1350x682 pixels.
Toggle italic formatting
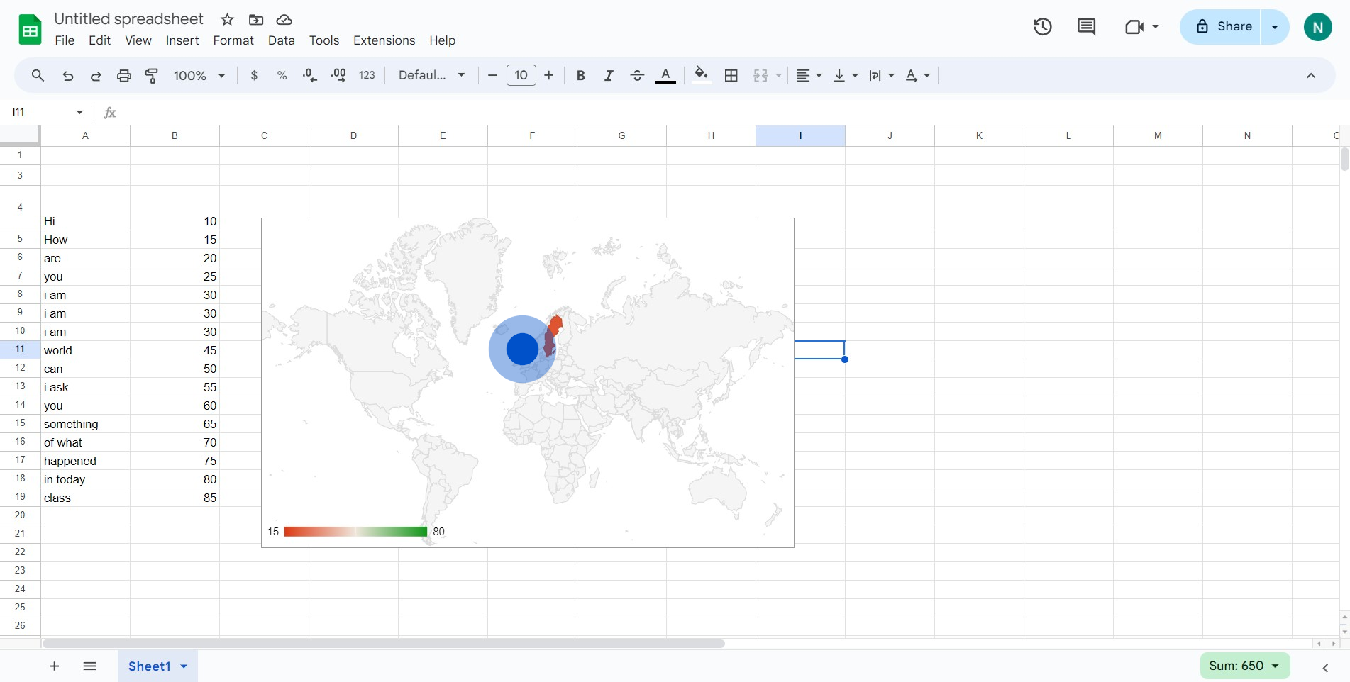[x=609, y=76]
